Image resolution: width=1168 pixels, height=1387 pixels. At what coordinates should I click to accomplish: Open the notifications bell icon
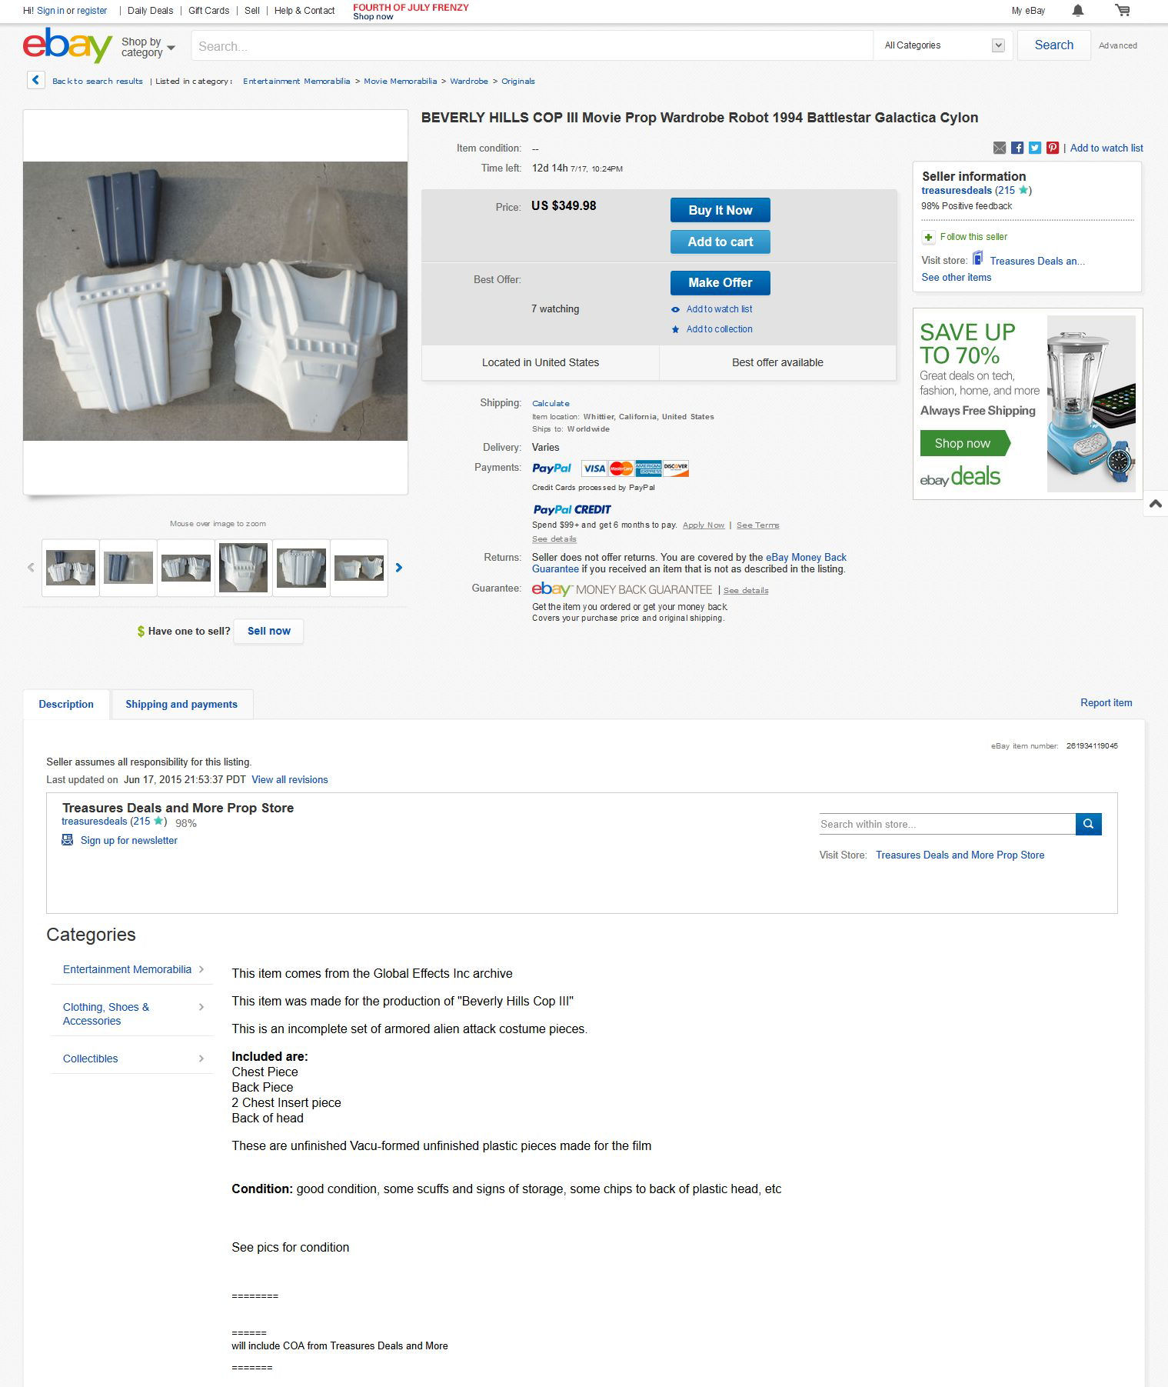(x=1078, y=11)
